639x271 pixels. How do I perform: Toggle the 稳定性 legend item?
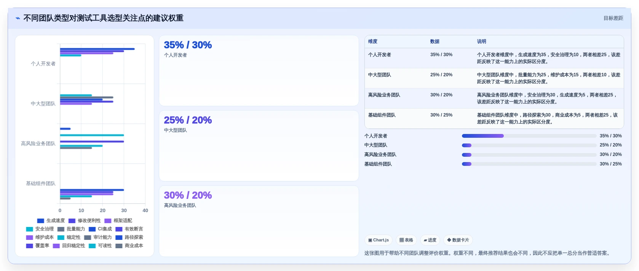pos(69,237)
